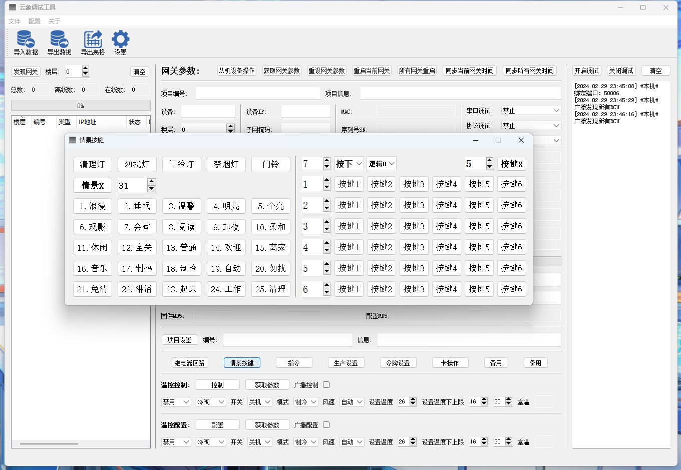681x470 pixels.
Task: Click the 编号 input field beside 项目设置
Action: [288, 340]
